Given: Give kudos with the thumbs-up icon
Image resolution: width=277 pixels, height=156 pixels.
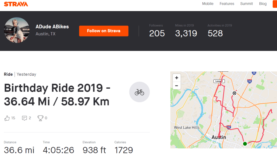Looking at the screenshot, I should point(7,118).
